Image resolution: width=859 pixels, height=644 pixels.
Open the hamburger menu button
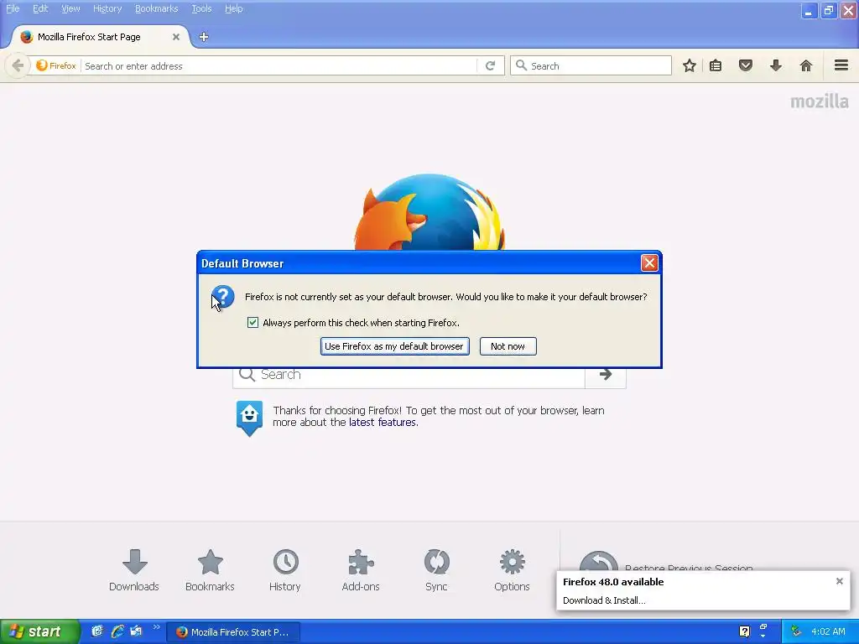[841, 65]
